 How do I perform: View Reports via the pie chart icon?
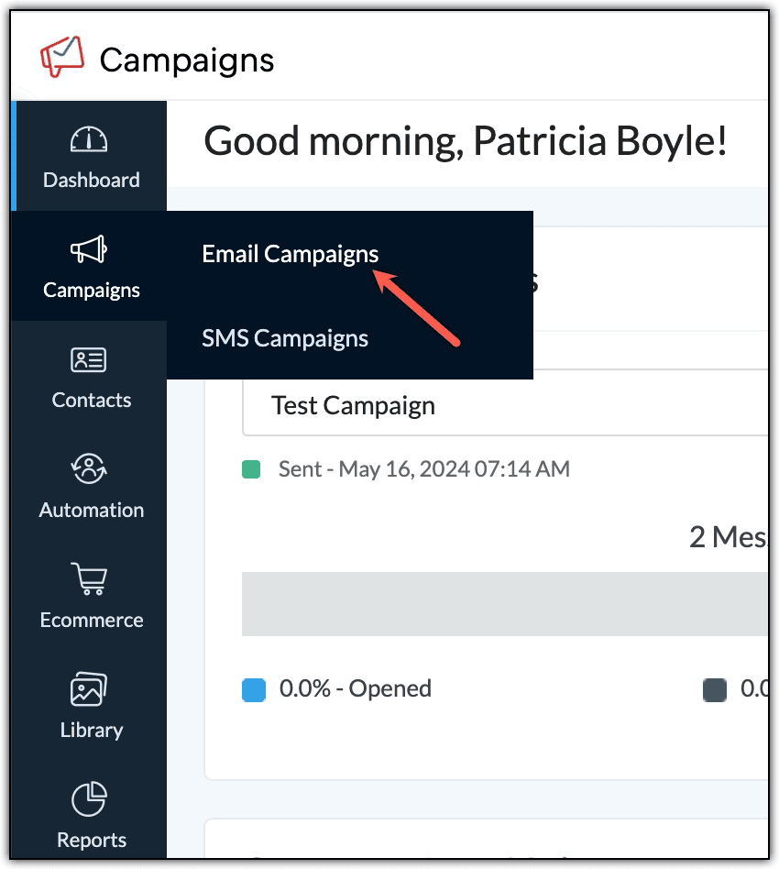[91, 798]
